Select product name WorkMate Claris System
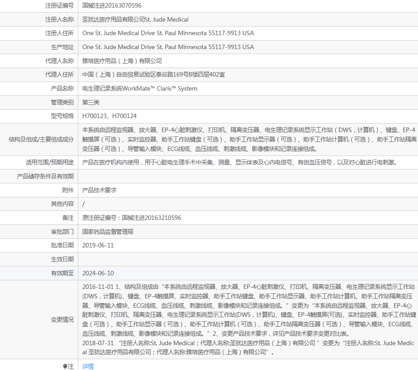 coord(139,88)
